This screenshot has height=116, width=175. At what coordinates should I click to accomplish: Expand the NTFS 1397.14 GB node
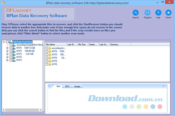7,48
